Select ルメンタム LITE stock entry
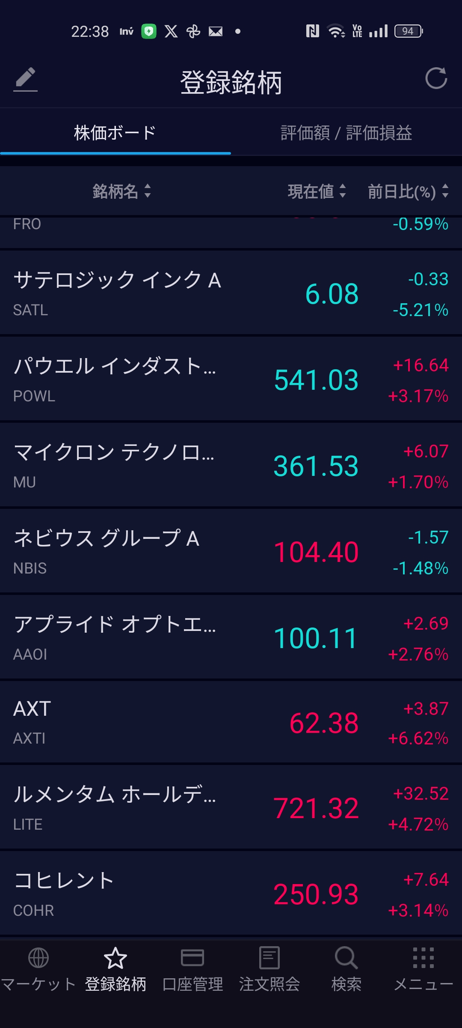This screenshot has width=462, height=1028. 231,808
